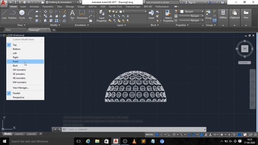Select the Line tool
The height and width of the screenshot is (145, 258).
[4, 14]
